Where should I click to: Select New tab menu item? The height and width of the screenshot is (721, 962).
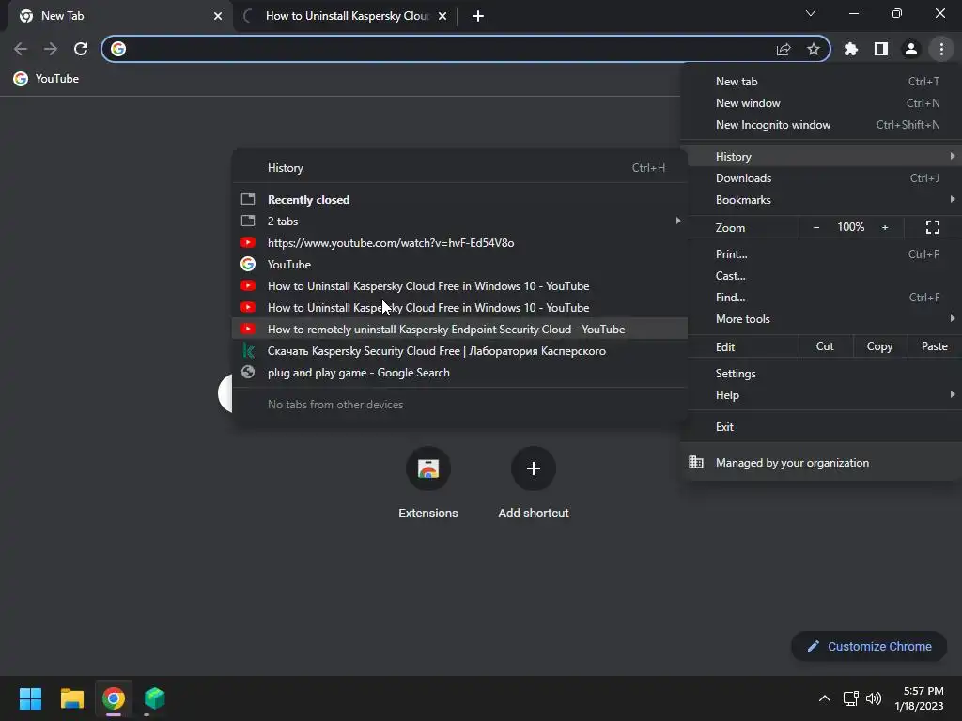(821, 82)
